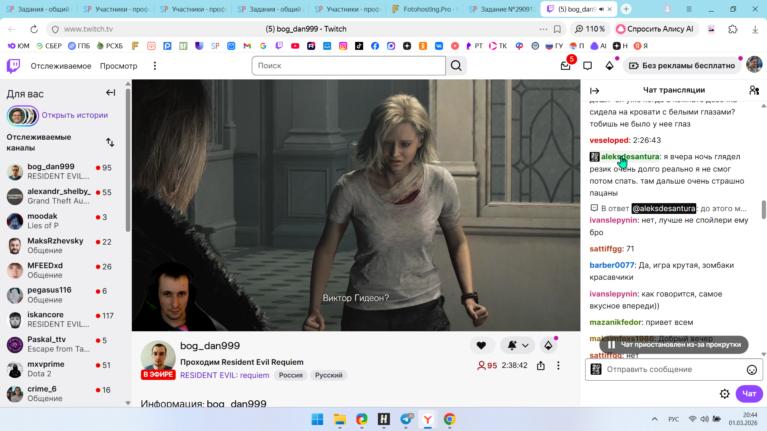
Task: Click the RESIDENT EVIL: requiem category link
Action: (x=225, y=375)
